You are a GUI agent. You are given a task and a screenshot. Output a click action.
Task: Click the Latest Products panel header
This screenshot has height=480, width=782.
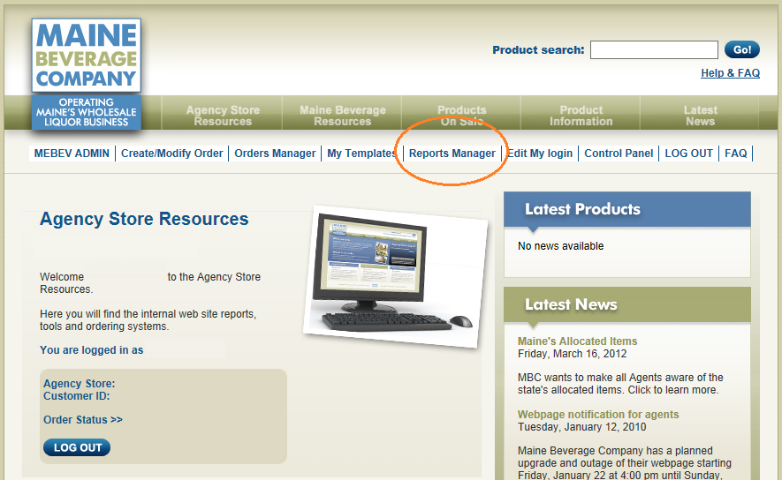click(626, 210)
